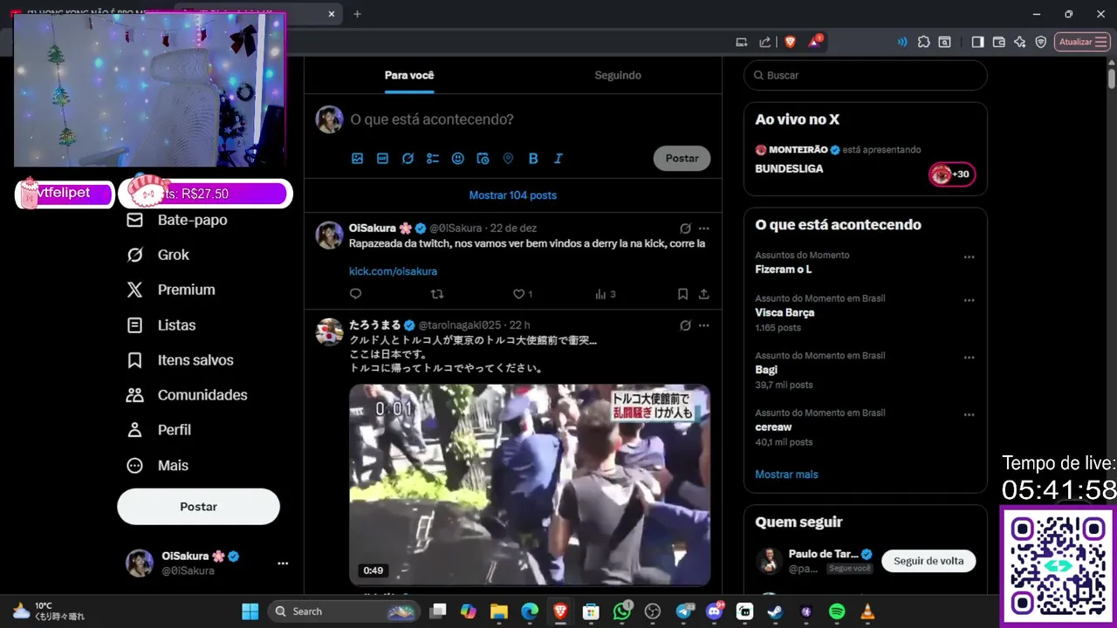Repost OiSakura's kick post
The image size is (1117, 628).
pyautogui.click(x=437, y=294)
